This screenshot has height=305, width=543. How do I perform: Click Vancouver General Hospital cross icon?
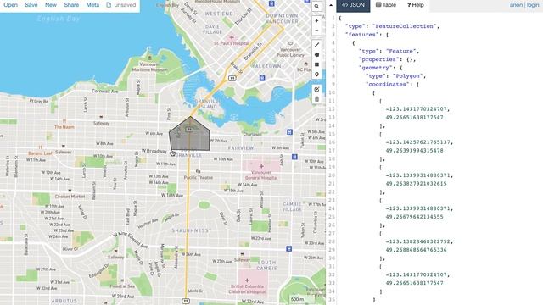[261, 166]
